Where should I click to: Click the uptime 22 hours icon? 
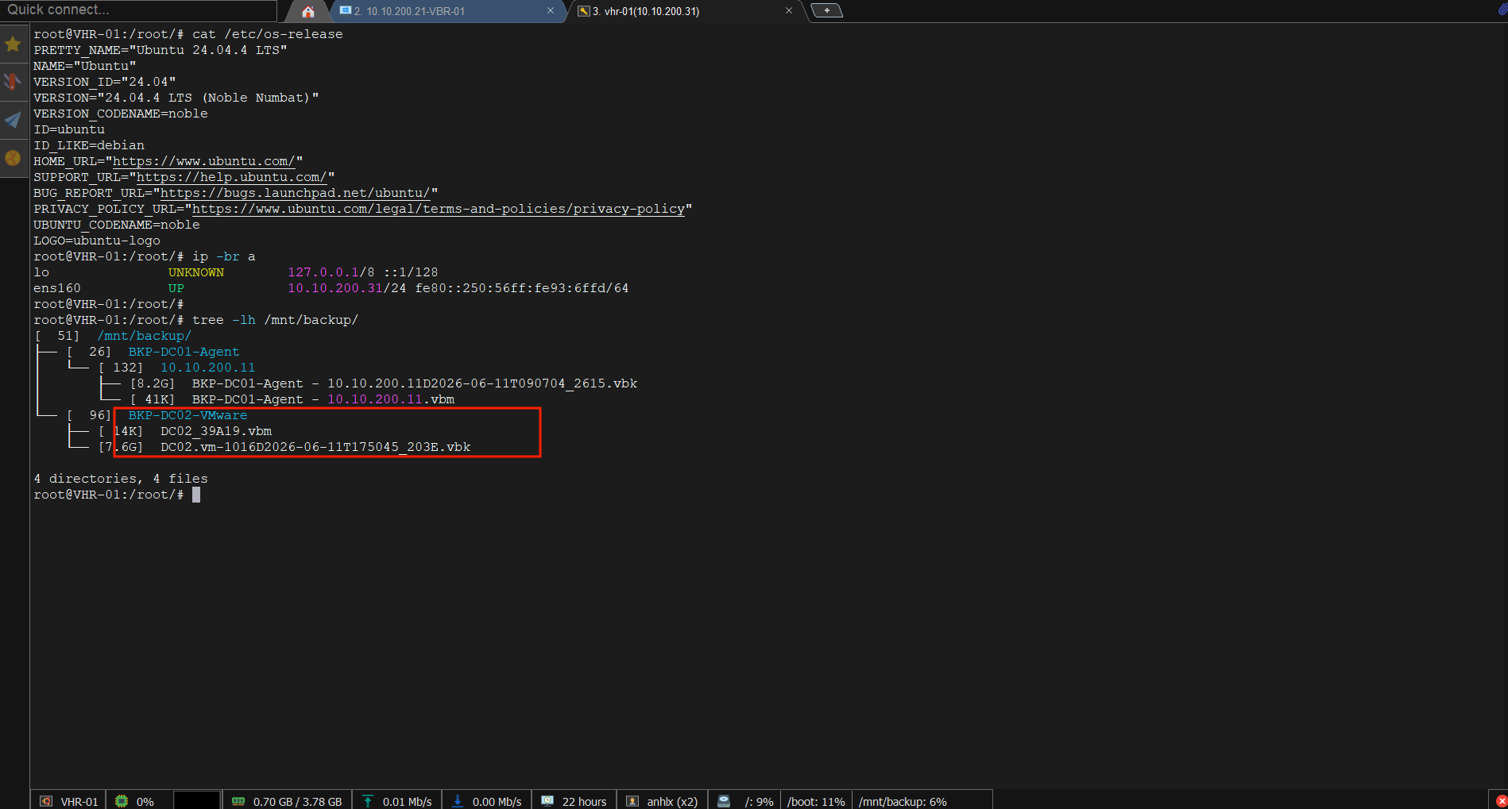547,801
